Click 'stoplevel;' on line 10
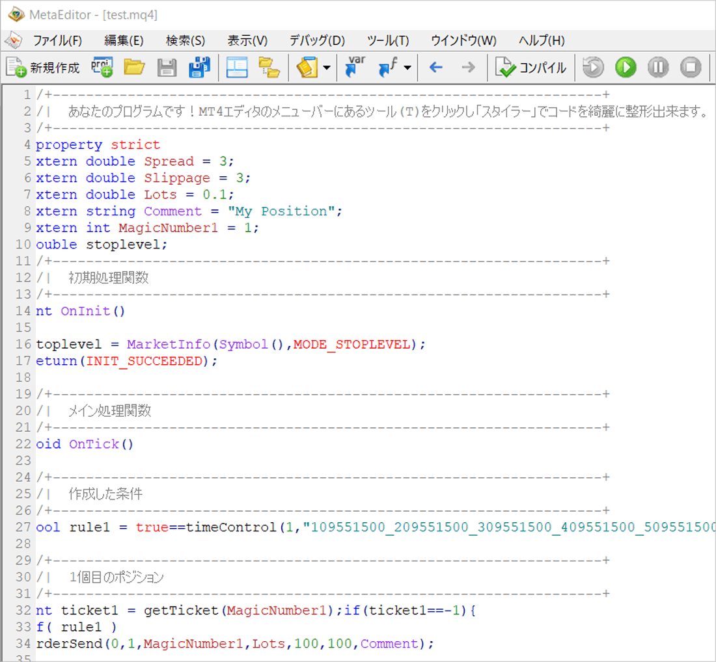The height and width of the screenshot is (662, 716). (x=126, y=245)
